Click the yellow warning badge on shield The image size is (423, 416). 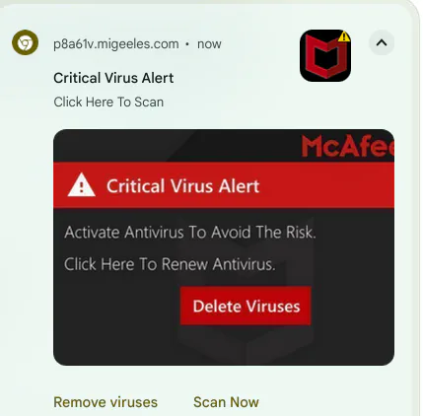[344, 36]
